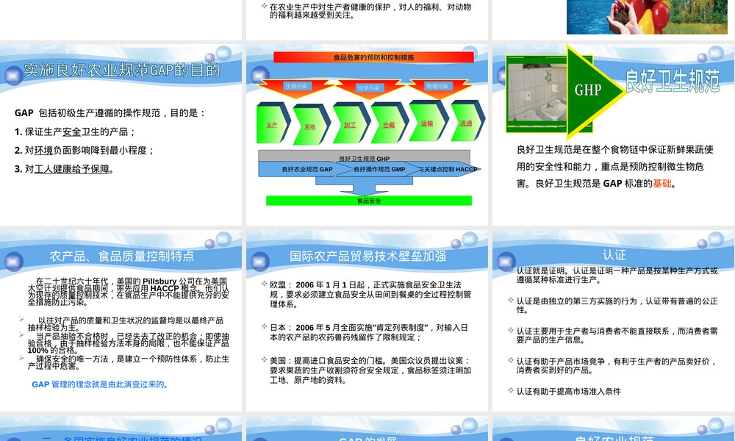The height and width of the screenshot is (441, 735).
Task: Select the slide titled 国际农产品贸易技术壁垒加强
Action: [367, 320]
